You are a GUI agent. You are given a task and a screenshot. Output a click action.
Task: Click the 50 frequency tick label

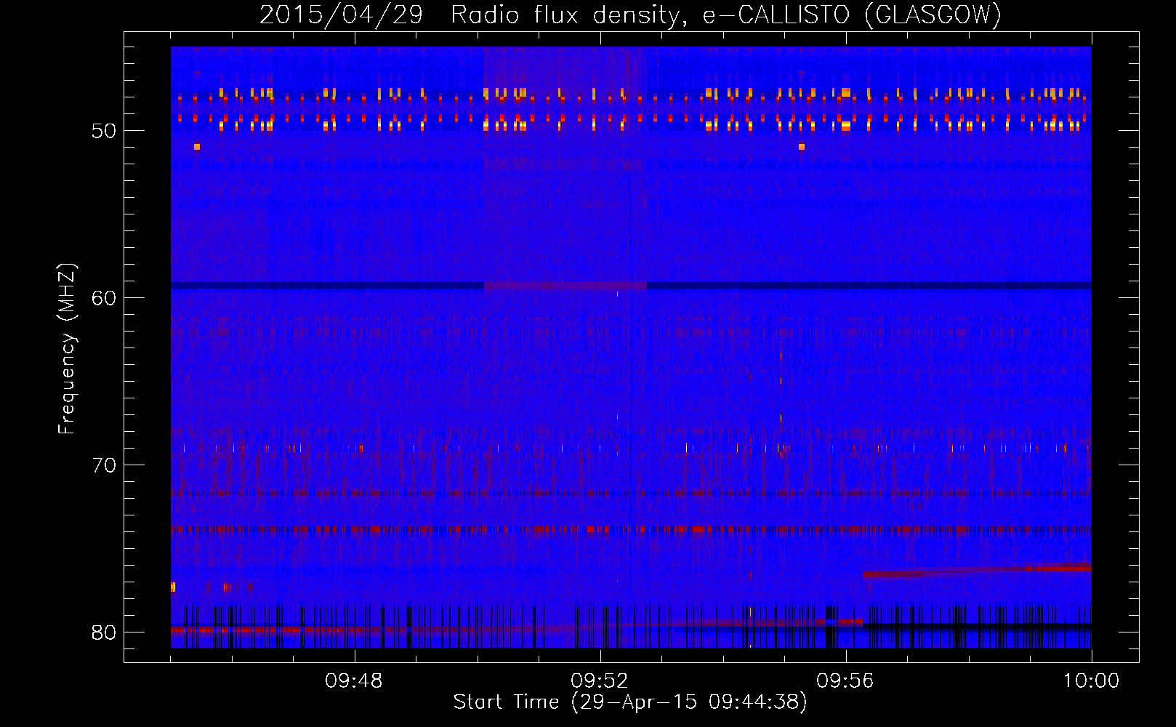click(x=104, y=131)
